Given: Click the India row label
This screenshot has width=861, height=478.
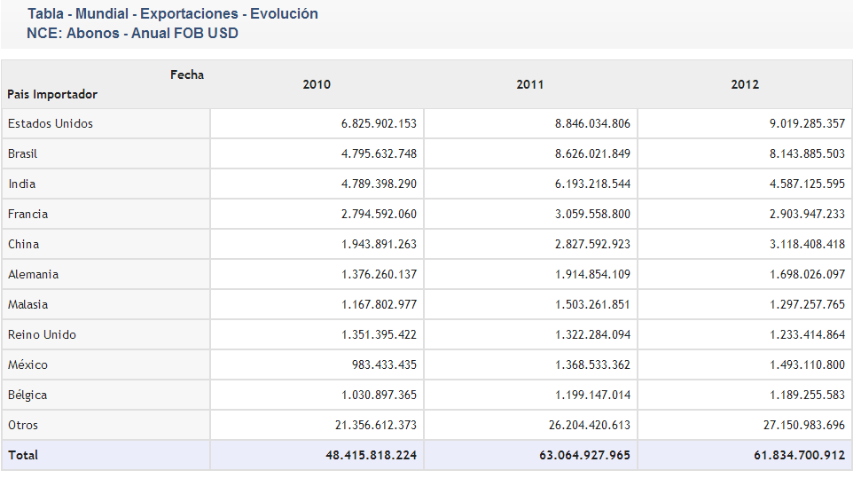Looking at the screenshot, I should (22, 184).
